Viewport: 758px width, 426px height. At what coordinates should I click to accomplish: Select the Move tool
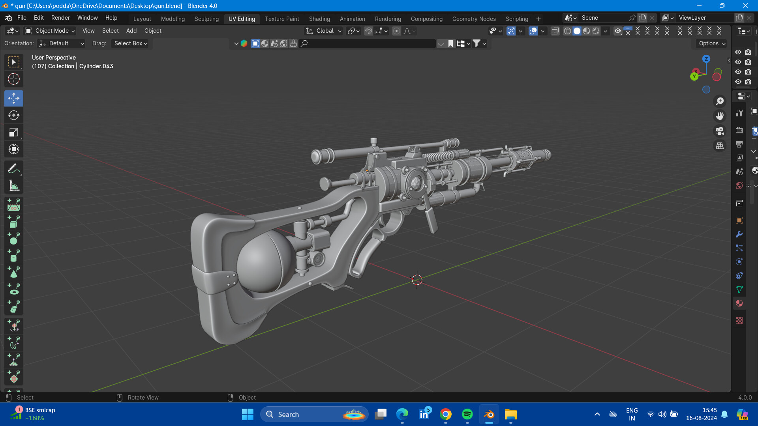[x=14, y=98]
